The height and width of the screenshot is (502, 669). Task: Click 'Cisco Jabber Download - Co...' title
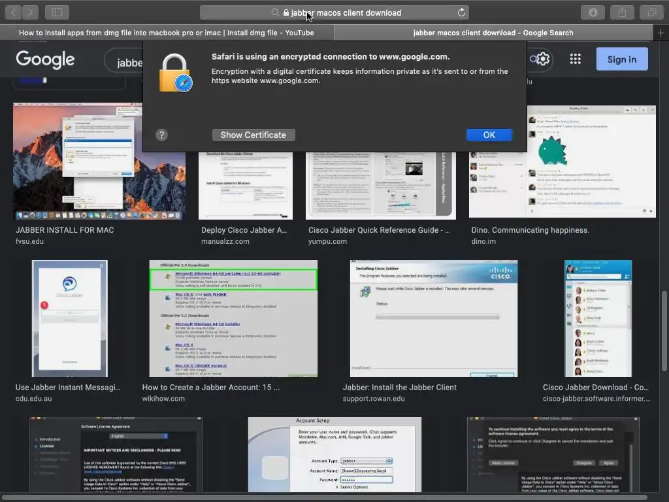tap(596, 388)
